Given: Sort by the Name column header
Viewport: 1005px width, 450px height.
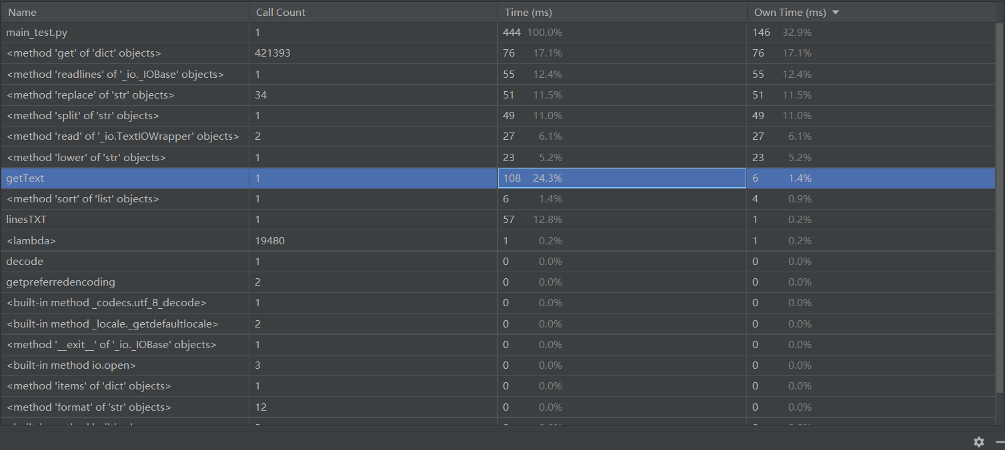Looking at the screenshot, I should [23, 13].
